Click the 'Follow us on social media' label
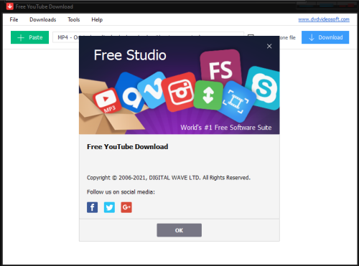Screen dimensions: 359x266 tap(121, 192)
